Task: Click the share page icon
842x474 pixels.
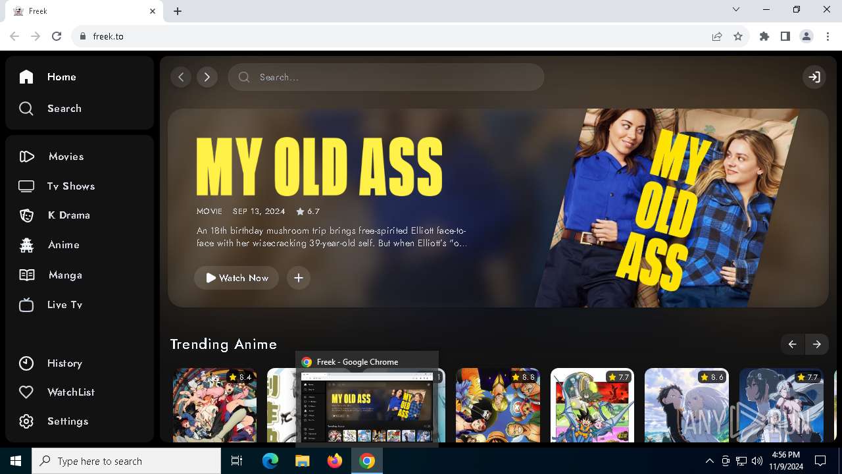Action: point(717,36)
